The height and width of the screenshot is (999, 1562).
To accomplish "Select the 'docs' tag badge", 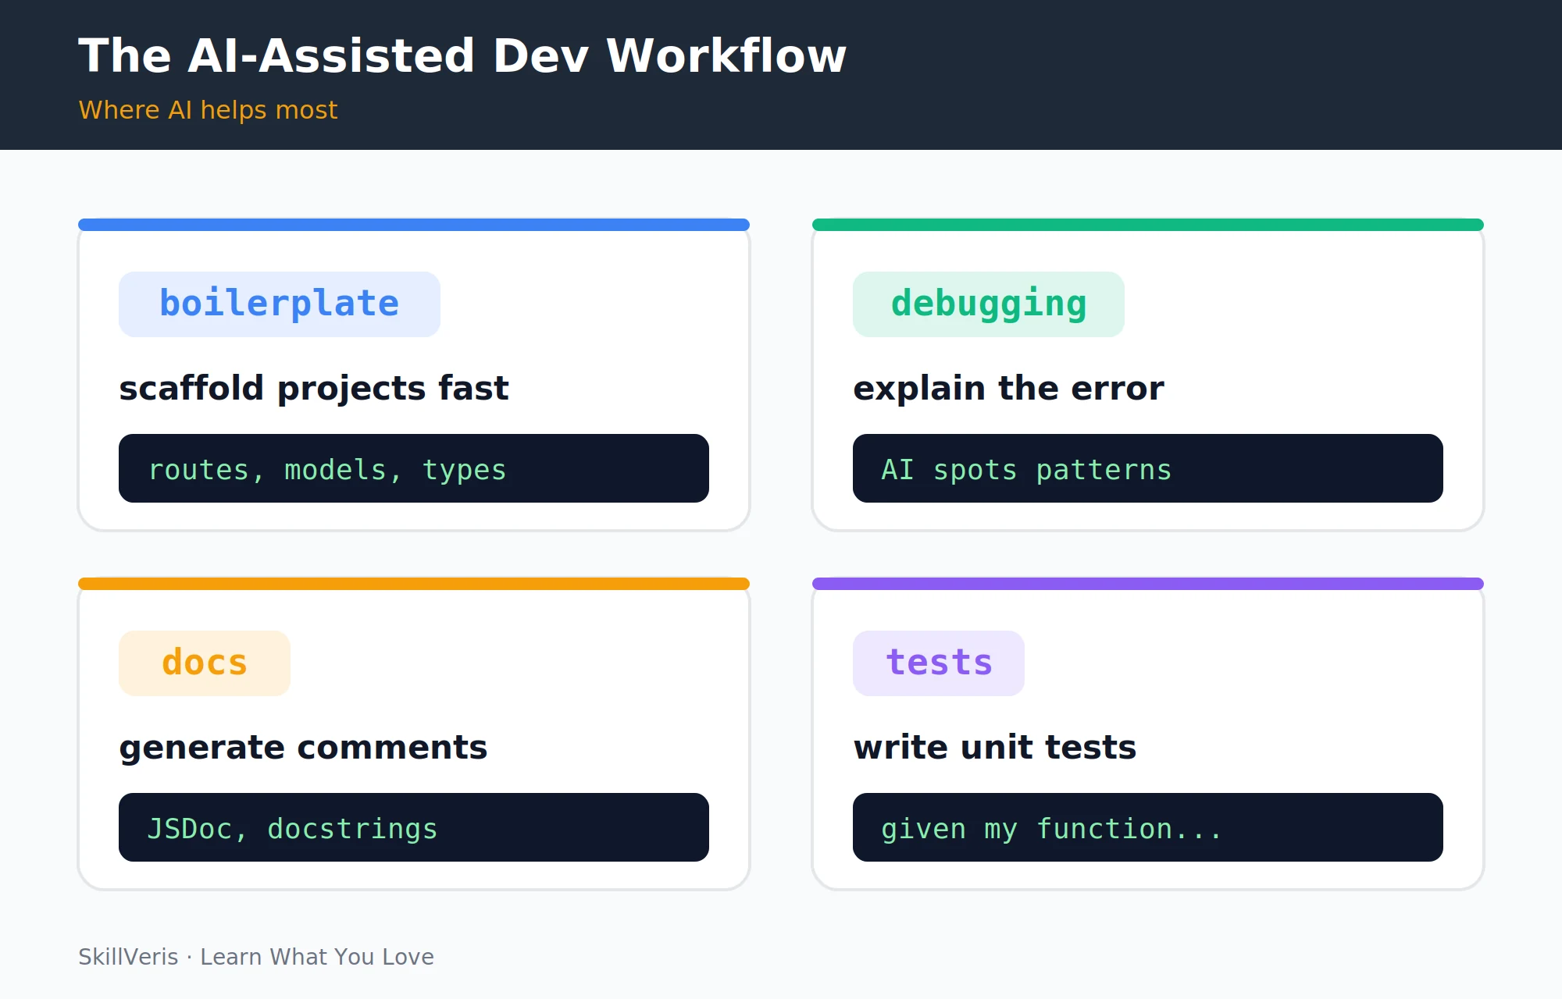I will (205, 663).
